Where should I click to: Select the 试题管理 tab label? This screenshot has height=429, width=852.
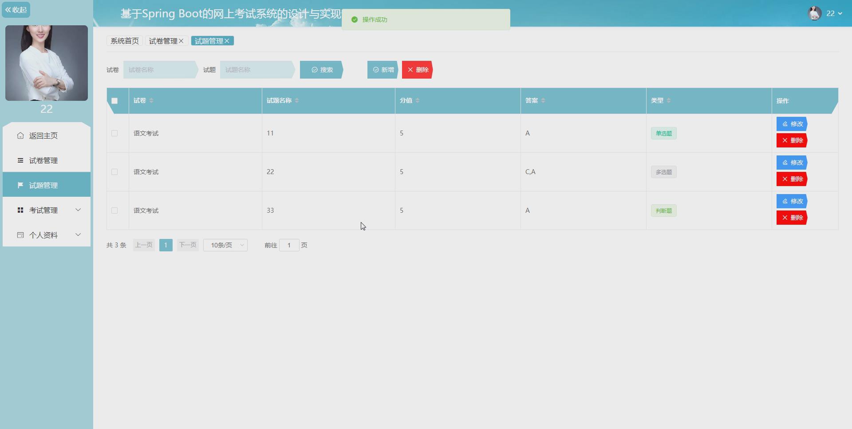209,41
